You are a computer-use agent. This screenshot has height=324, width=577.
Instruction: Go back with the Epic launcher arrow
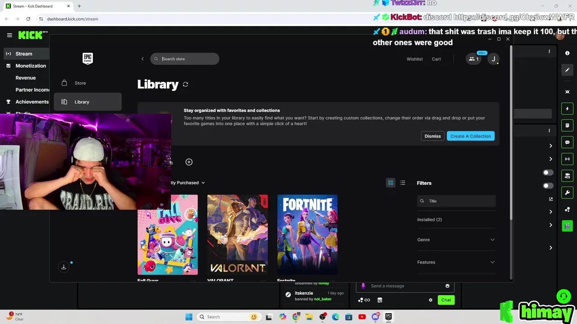point(142,59)
